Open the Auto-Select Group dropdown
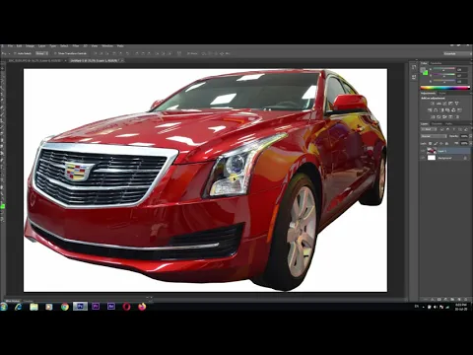Image resolution: width=473 pixels, height=355 pixels. click(x=42, y=53)
